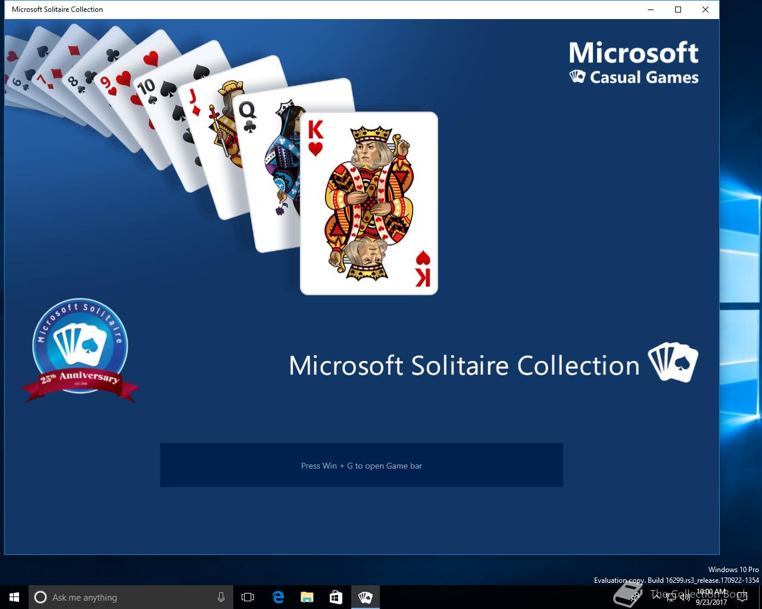Close the Microsoft Solitaire Collection window
This screenshot has height=609, width=762.
click(x=705, y=10)
